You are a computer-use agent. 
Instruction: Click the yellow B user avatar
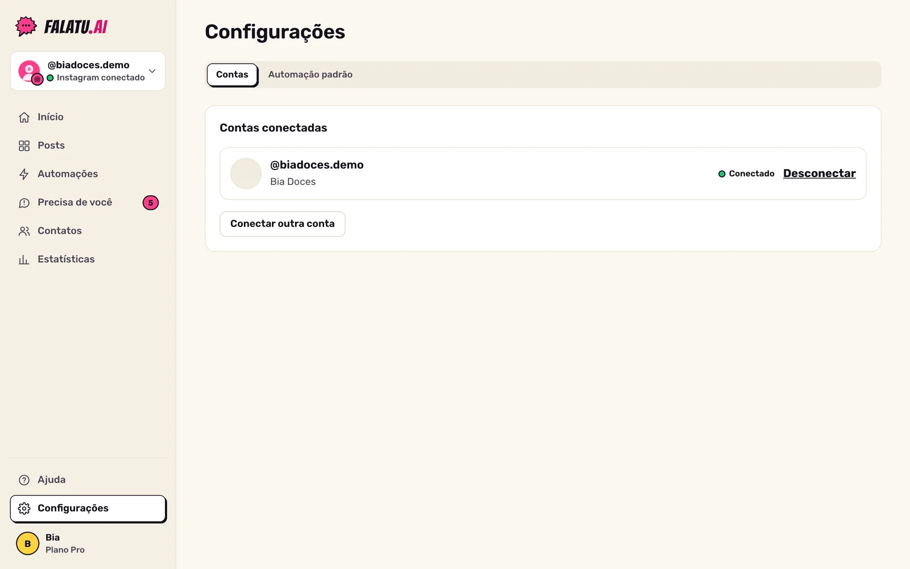[27, 543]
